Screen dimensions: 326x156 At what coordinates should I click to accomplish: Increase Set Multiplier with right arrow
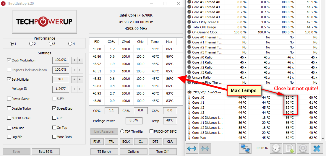(80, 79)
